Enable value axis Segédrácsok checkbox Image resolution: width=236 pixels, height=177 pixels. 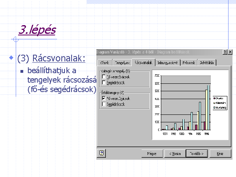[104, 104]
